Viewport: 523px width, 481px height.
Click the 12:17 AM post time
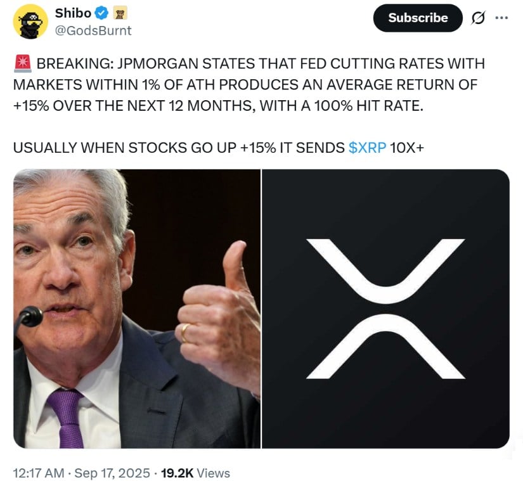pyautogui.click(x=37, y=473)
